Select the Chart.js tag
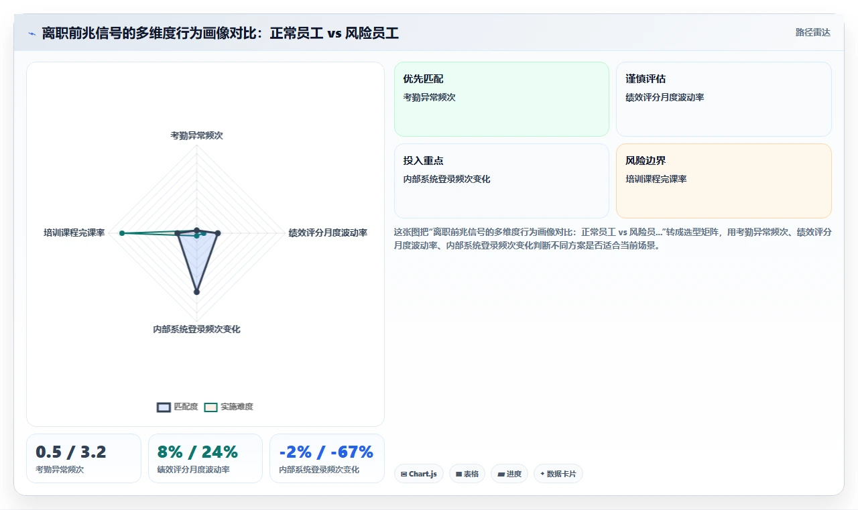Image resolution: width=858 pixels, height=510 pixels. click(419, 474)
